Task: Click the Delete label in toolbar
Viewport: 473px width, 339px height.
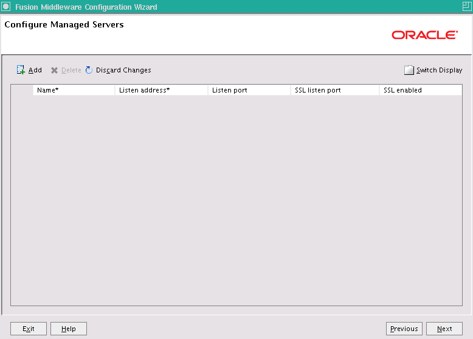Action: 71,70
